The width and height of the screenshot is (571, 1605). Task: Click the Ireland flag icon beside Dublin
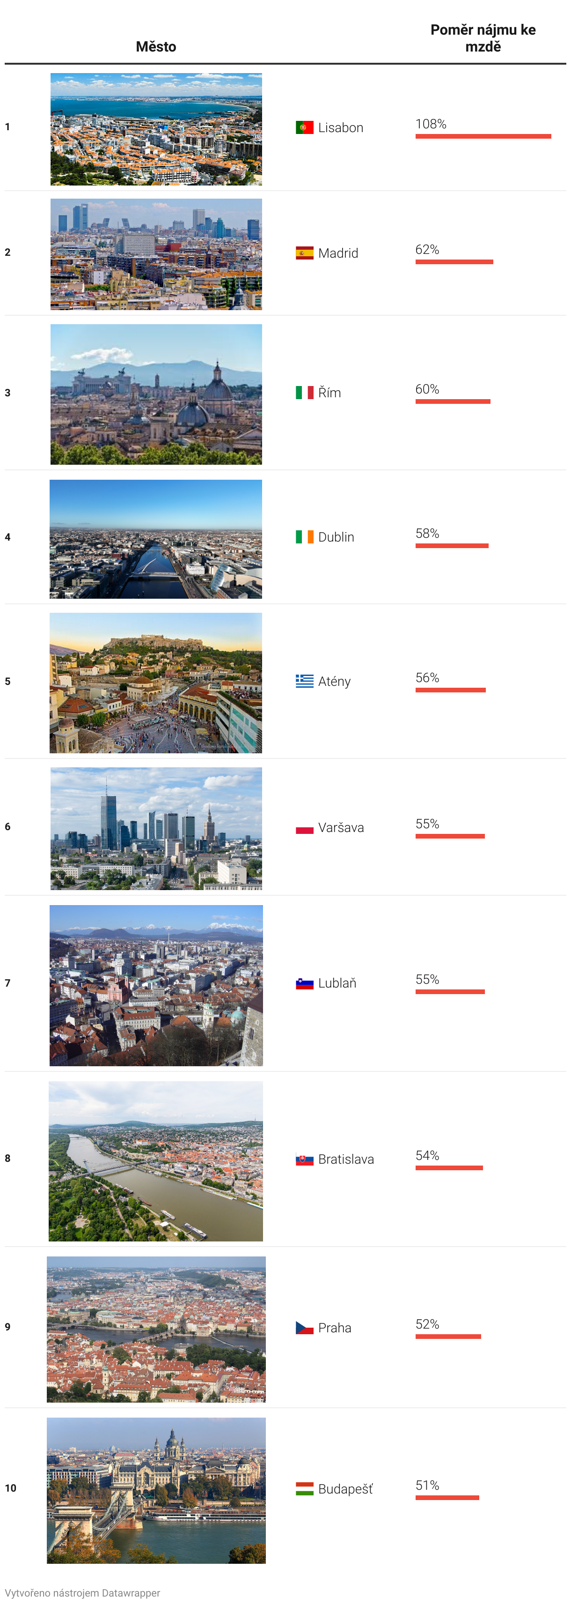[x=304, y=537]
